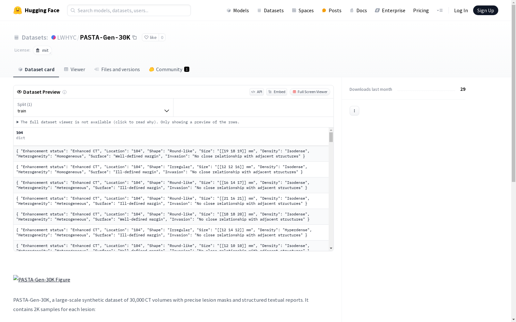This screenshot has width=516, height=322.
Task: Open Posts from the navigation bar
Action: coord(332,10)
